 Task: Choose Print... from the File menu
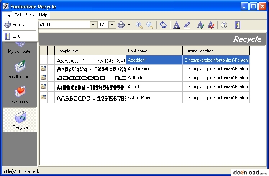pos(20,24)
